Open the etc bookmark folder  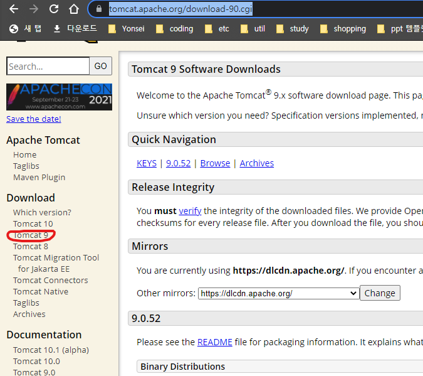coord(217,29)
